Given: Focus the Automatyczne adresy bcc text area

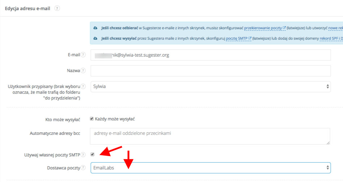Looking at the screenshot, I should click(210, 136).
